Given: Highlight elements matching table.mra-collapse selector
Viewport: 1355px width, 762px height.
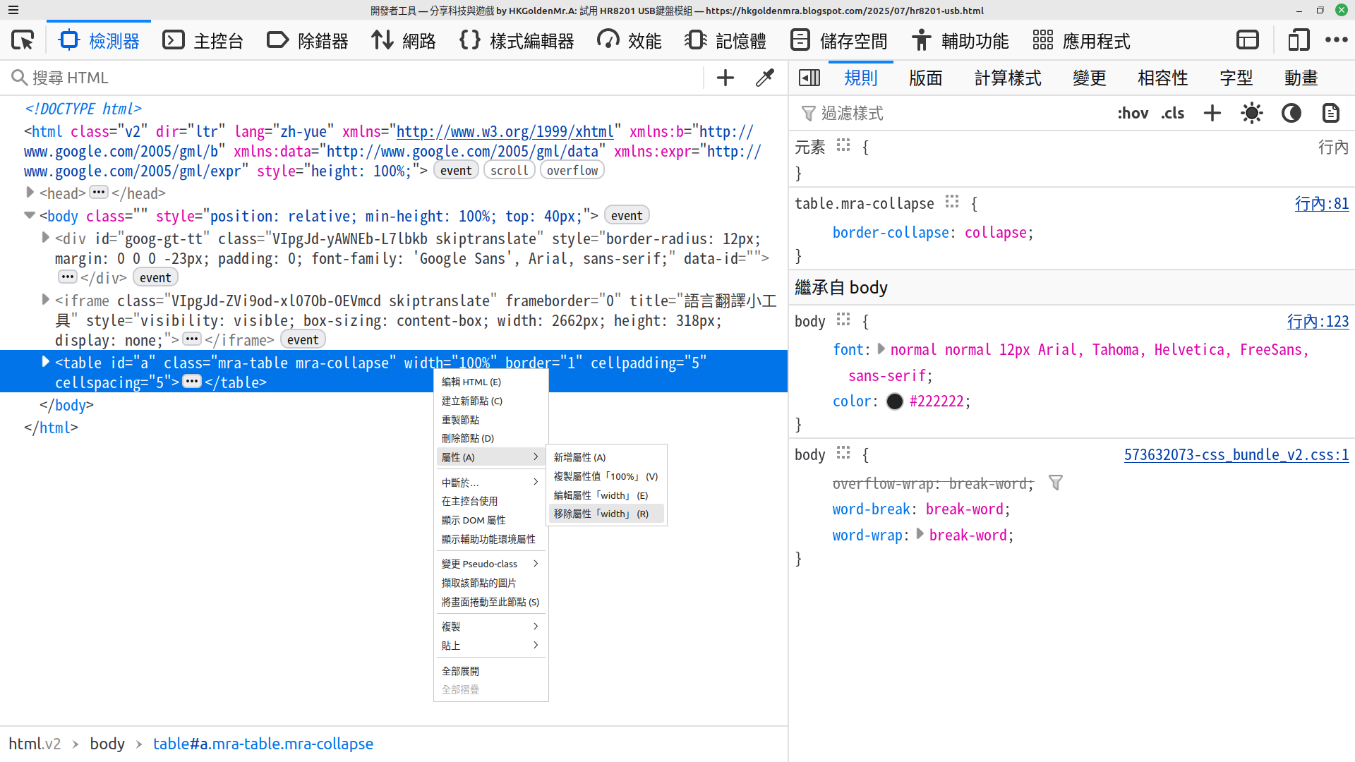Looking at the screenshot, I should coord(952,202).
